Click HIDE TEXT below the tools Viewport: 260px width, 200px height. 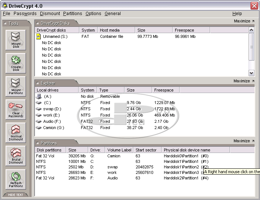[16, 195]
